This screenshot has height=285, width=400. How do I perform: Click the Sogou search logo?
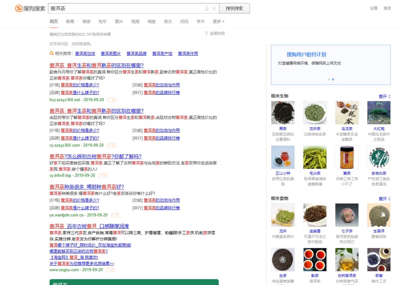click(x=30, y=9)
